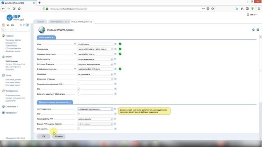
Task: Click the ISPmanager logo
Action: click(x=15, y=18)
